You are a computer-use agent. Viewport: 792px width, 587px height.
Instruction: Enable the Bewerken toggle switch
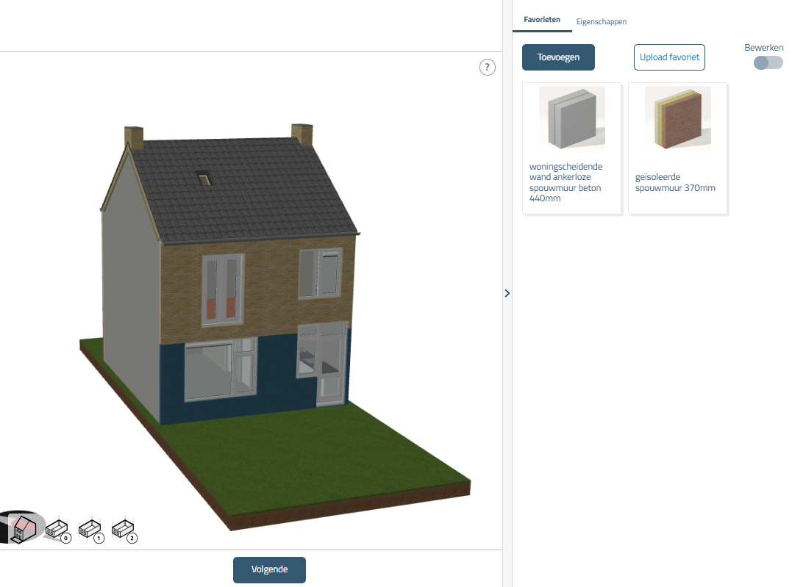click(768, 62)
